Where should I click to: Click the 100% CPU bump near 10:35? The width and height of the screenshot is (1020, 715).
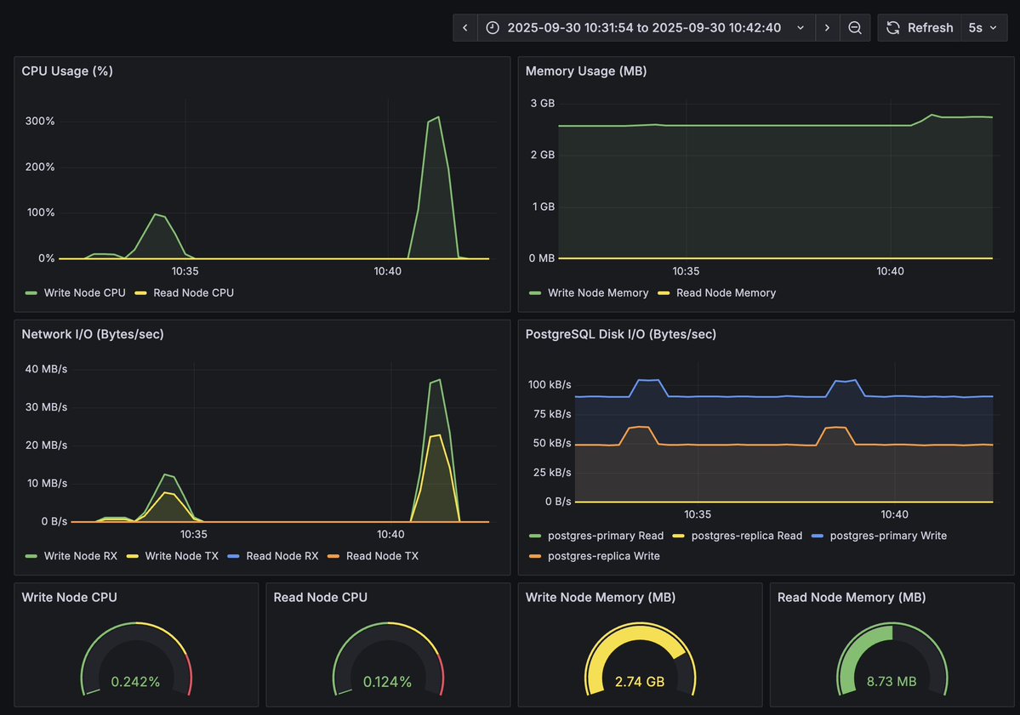coord(157,214)
